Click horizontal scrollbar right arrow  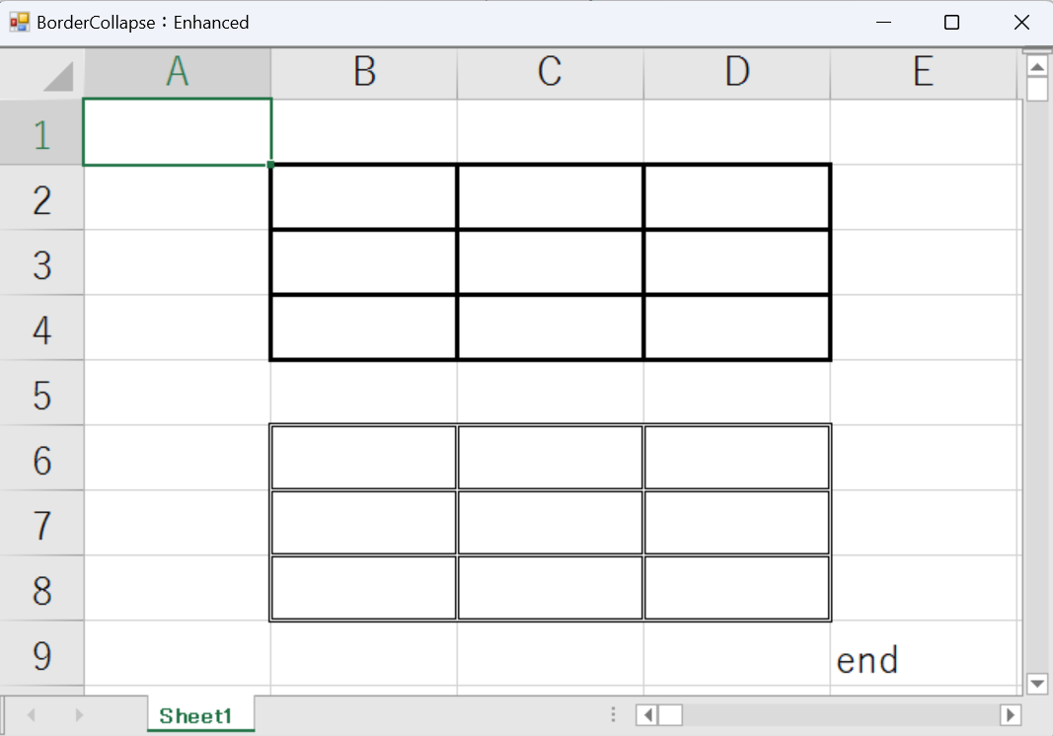click(1010, 715)
